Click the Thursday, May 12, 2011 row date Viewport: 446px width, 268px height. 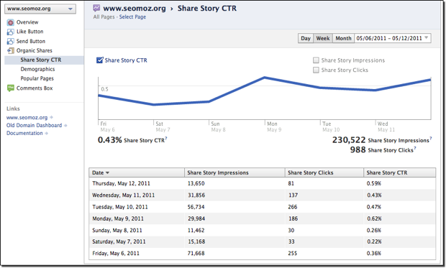[121, 184]
